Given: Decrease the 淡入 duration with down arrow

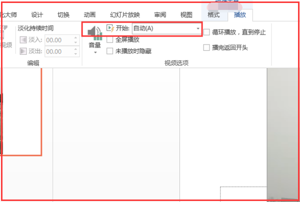Looking at the screenshot, I should 76,43.
